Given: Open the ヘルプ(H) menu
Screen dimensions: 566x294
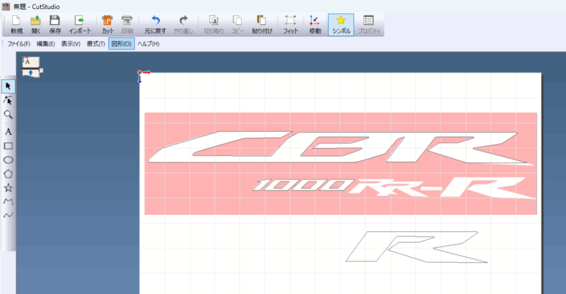Looking at the screenshot, I should pyautogui.click(x=148, y=44).
